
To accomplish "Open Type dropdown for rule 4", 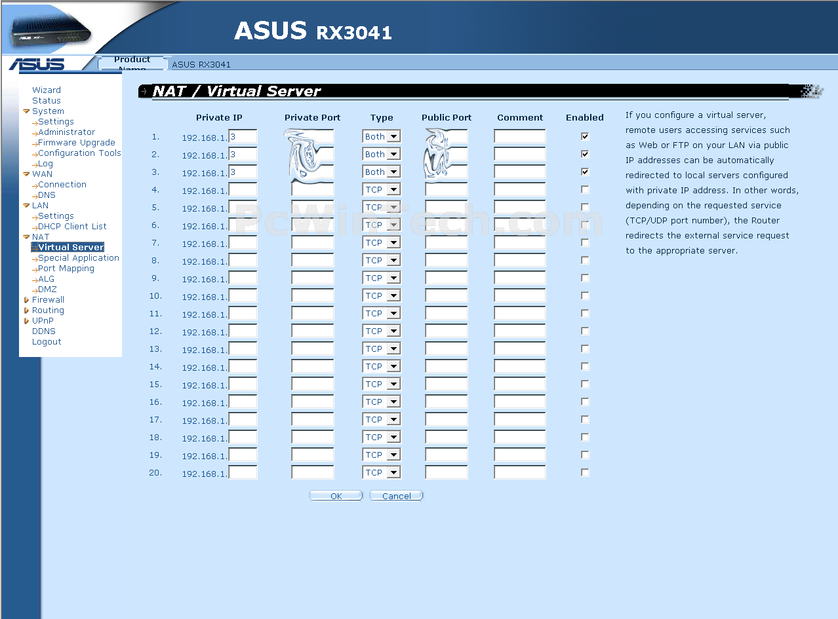I will tap(382, 189).
